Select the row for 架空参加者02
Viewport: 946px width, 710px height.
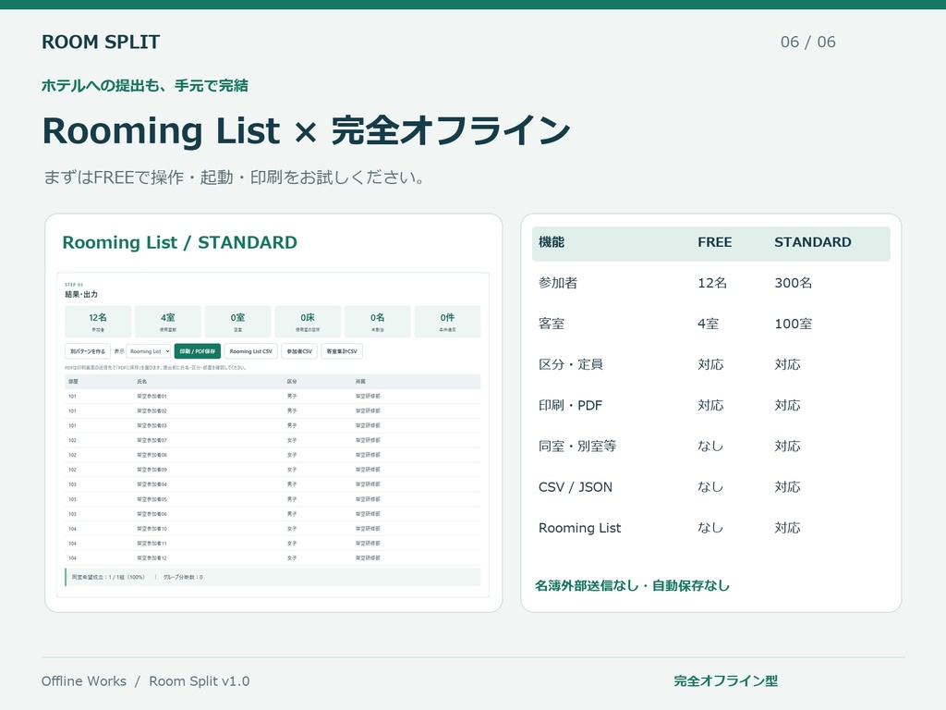[x=273, y=411]
